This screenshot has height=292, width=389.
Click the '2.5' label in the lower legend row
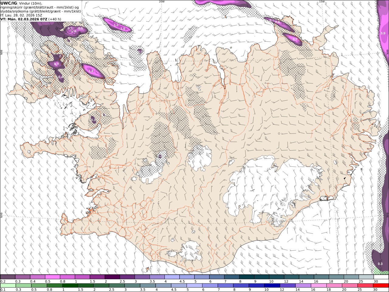pyautogui.click(x=112, y=290)
